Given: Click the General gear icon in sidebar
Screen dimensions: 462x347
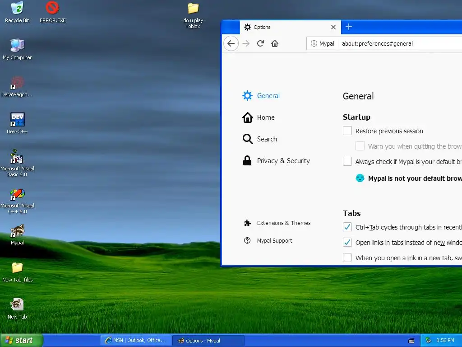Looking at the screenshot, I should pyautogui.click(x=247, y=96).
